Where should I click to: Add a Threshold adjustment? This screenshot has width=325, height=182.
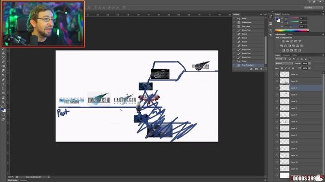(x=291, y=50)
